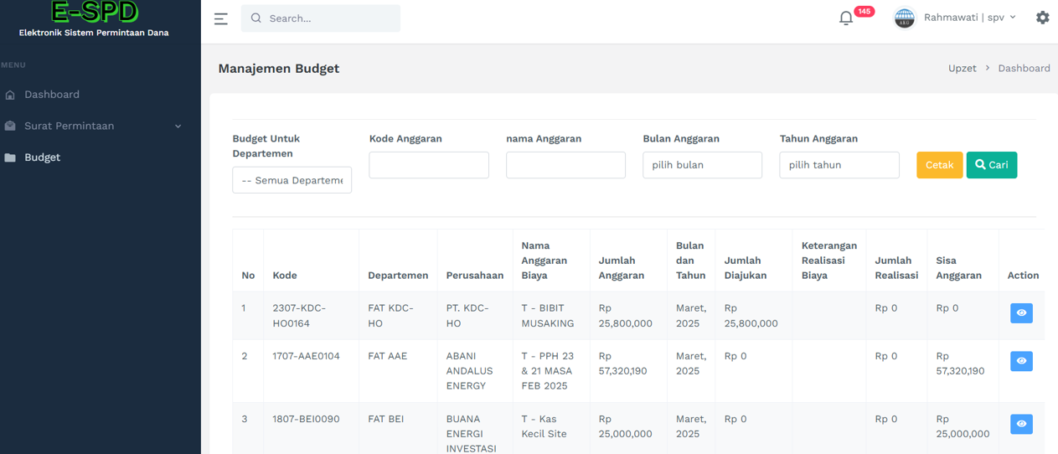This screenshot has height=454, width=1058.
Task: Open the Rahmawati | spv user dropdown
Action: 970,18
